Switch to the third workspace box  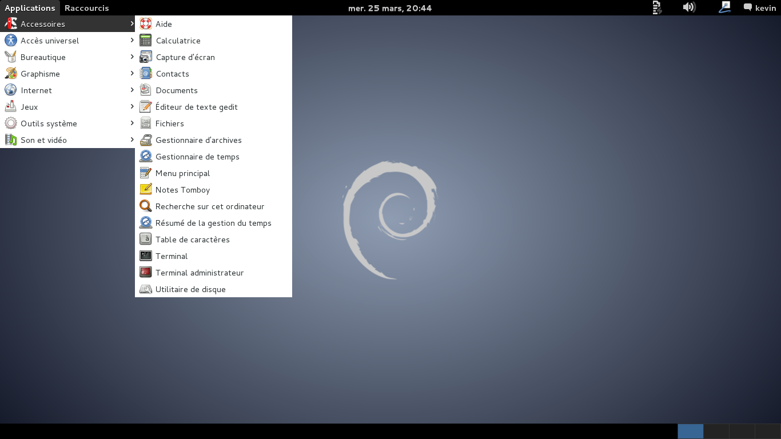(742, 431)
